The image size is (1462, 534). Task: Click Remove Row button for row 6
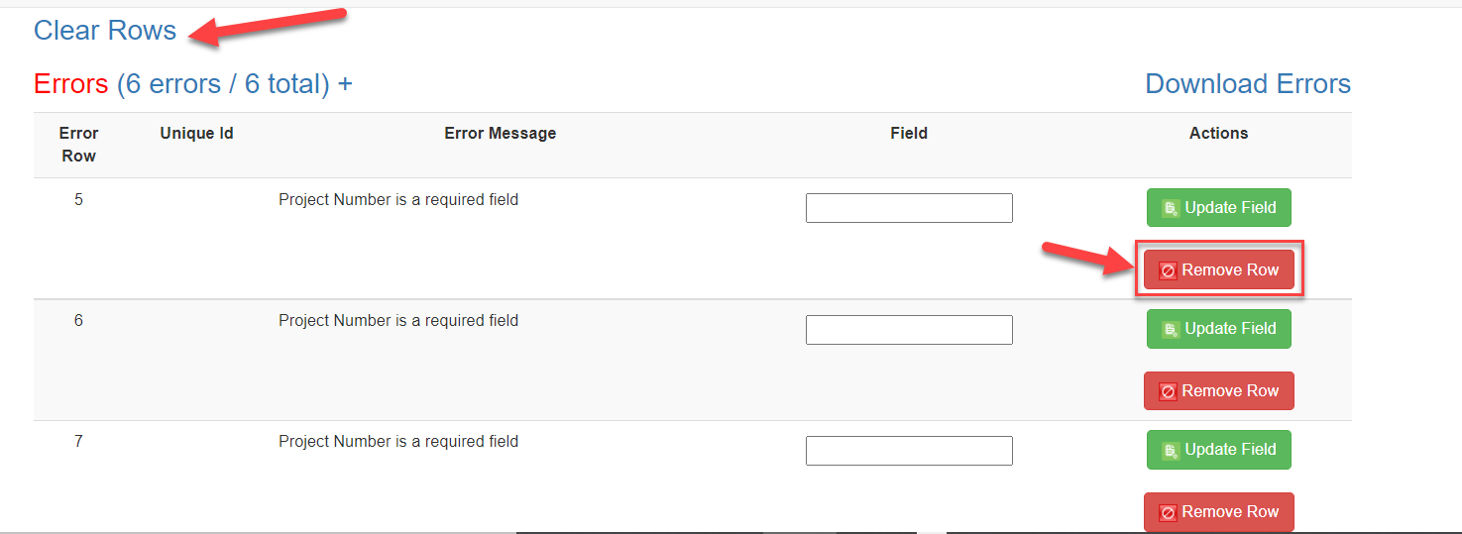coord(1218,390)
